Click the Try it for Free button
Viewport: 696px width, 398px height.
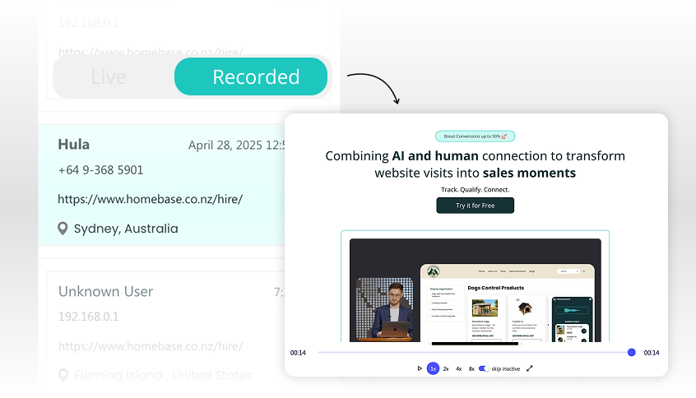[x=475, y=206]
